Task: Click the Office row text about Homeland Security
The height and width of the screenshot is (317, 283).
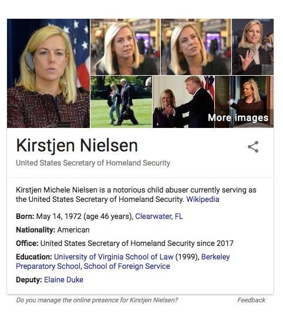Action: (x=137, y=243)
